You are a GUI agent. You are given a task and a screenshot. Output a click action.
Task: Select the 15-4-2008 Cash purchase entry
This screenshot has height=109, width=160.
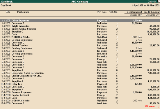pyautogui.click(x=80, y=98)
